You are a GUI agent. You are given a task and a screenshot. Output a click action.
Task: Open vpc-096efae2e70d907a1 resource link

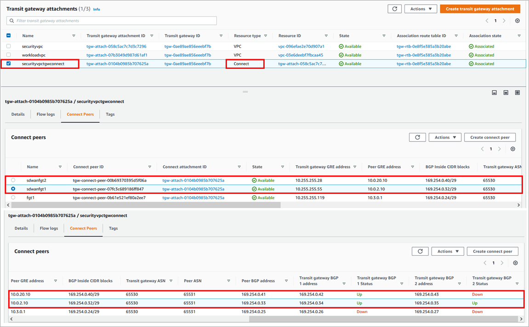pos(301,46)
